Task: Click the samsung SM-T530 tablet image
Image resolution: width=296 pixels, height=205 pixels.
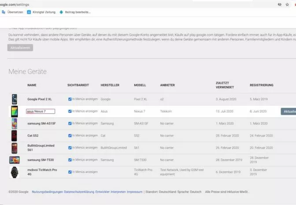Action: click(x=15, y=160)
